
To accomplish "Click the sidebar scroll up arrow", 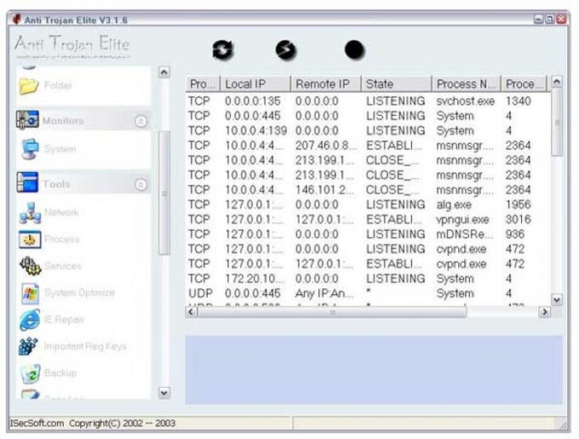I will 164,72.
